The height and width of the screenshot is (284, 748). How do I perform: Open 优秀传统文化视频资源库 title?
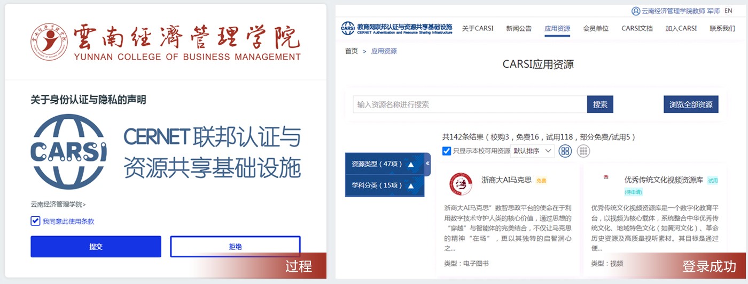(664, 180)
